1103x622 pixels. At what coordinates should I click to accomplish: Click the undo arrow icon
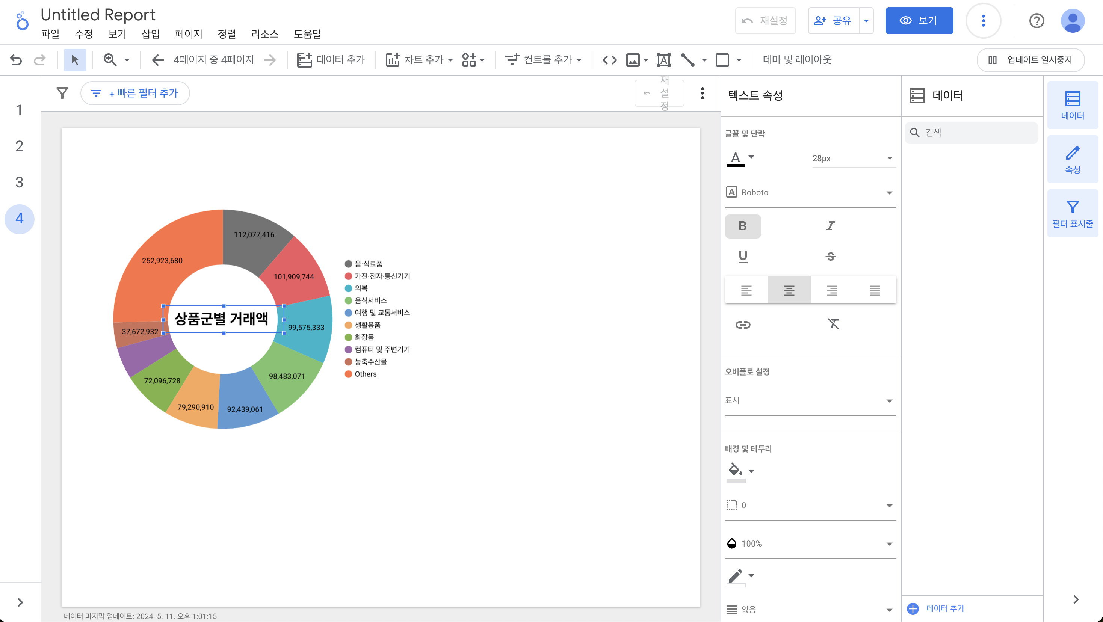16,59
